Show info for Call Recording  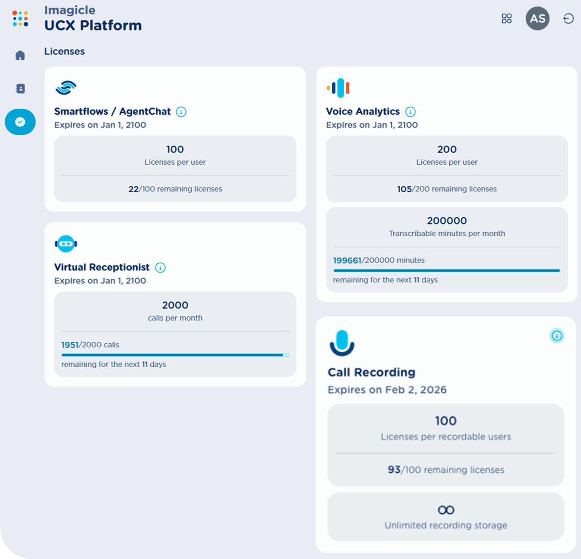(557, 336)
